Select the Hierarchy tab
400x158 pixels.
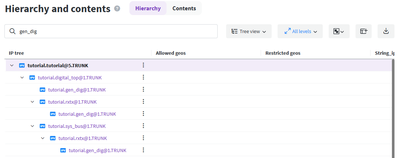coord(148,8)
